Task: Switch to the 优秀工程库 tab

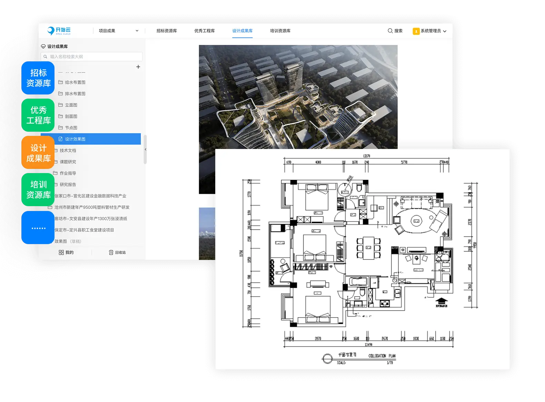Action: click(x=204, y=31)
